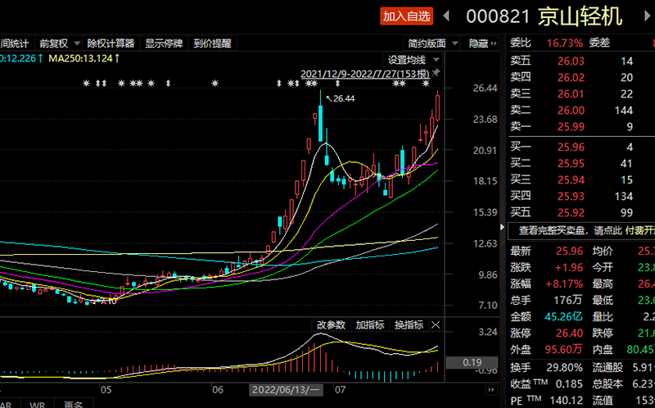Hide the right panel via 隐藏
This screenshot has height=408, width=655.
(x=480, y=43)
